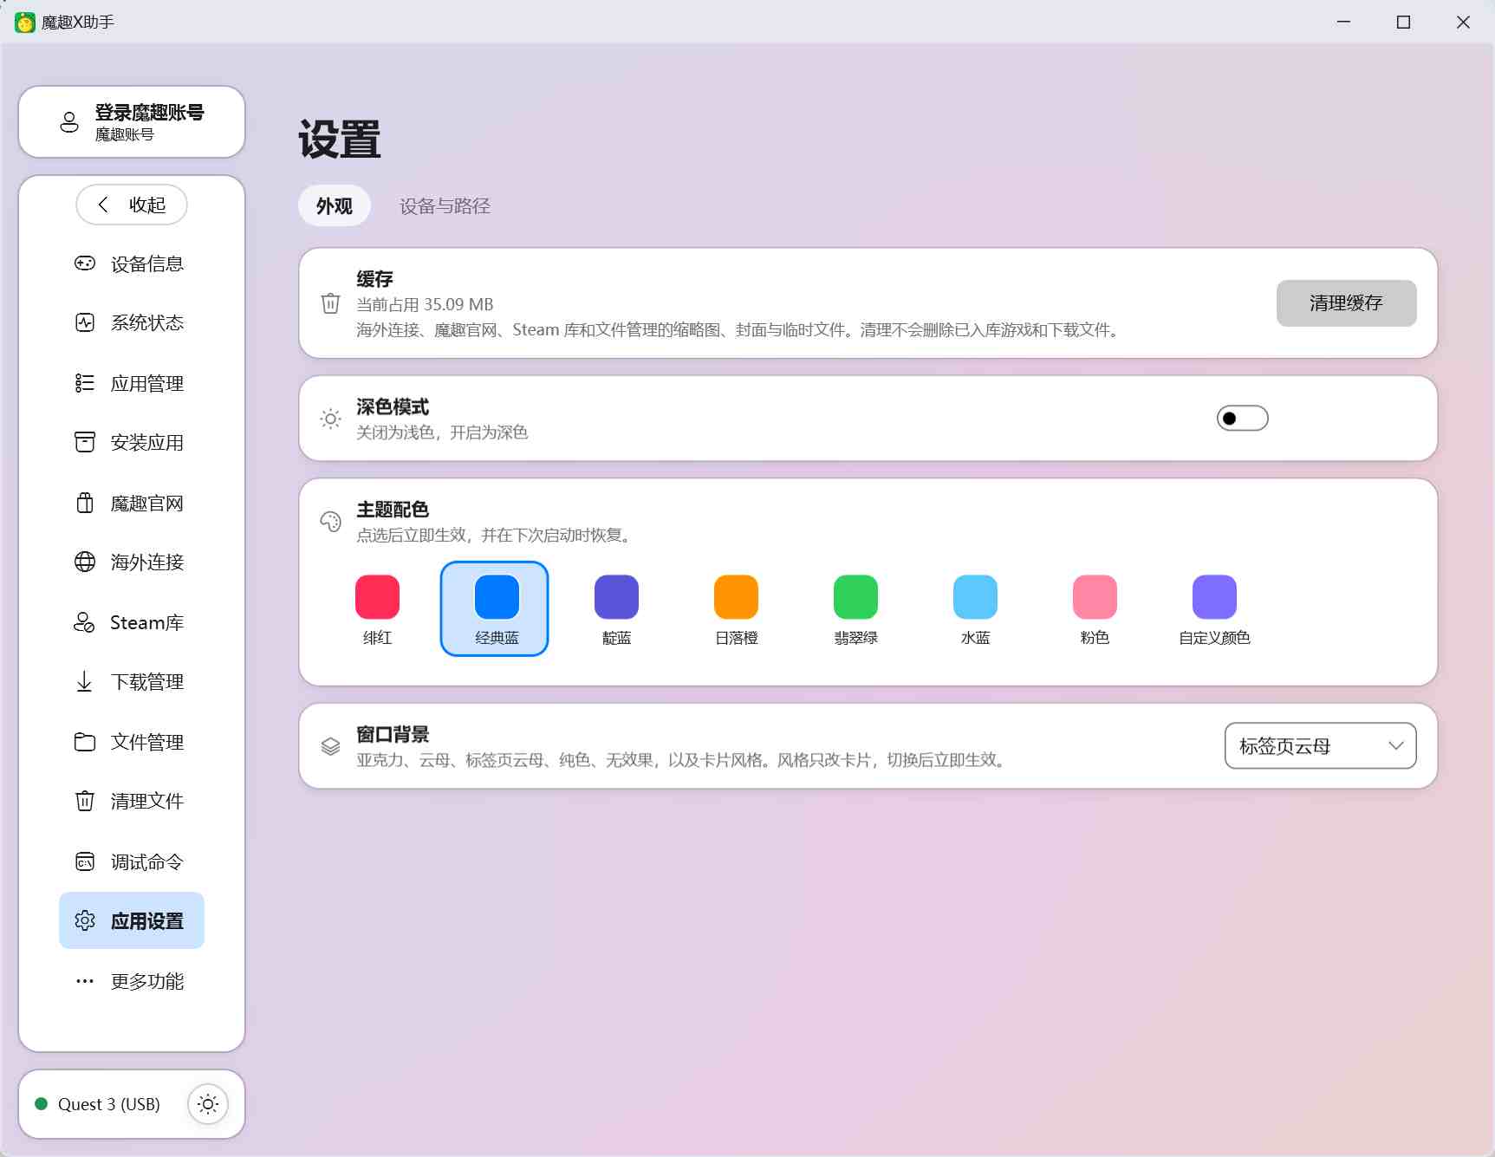Minimize the 魔趣X助手 window
1495x1157 pixels.
[x=1343, y=22]
